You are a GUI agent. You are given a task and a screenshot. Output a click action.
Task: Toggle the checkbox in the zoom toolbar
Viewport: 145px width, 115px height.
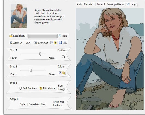(x=52, y=43)
